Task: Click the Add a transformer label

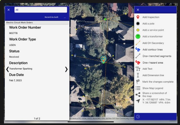Action: coord(152,36)
